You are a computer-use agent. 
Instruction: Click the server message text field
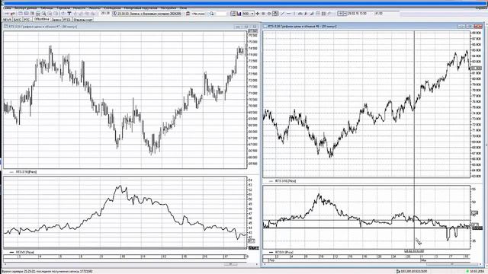click(146, 14)
